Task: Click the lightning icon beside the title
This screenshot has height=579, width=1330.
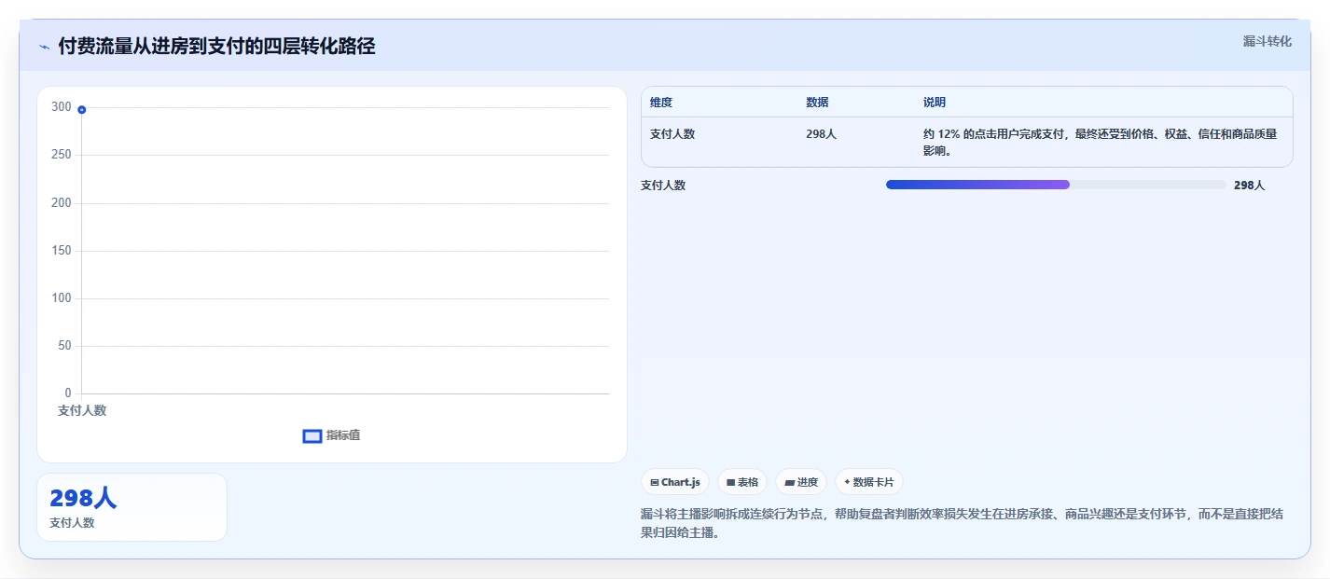Action: click(x=45, y=47)
